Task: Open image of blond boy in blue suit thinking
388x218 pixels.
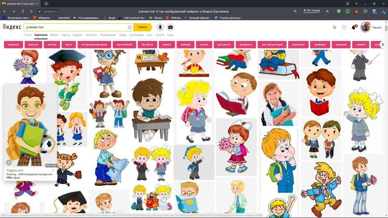Action: pyautogui.click(x=279, y=160)
